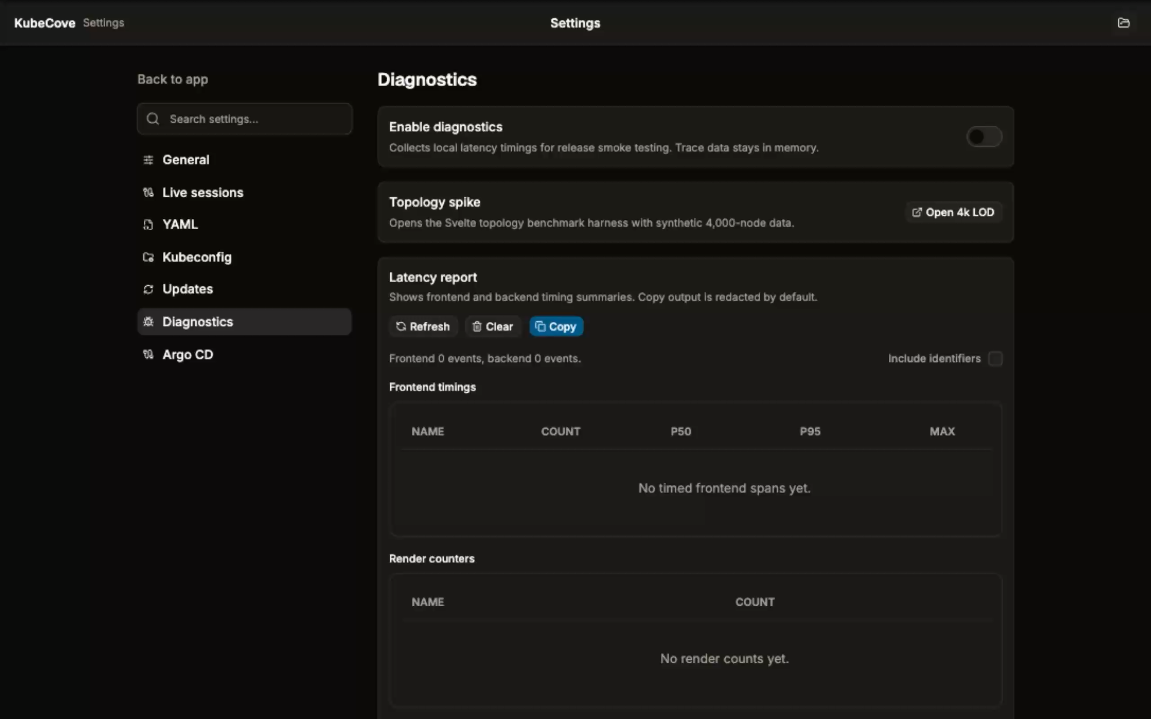Click the 'No timed frontend spans yet.' message
The width and height of the screenshot is (1151, 719).
pyautogui.click(x=724, y=488)
